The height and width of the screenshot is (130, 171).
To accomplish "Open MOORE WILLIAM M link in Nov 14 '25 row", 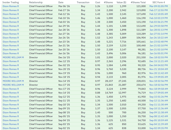I will 13,81.
